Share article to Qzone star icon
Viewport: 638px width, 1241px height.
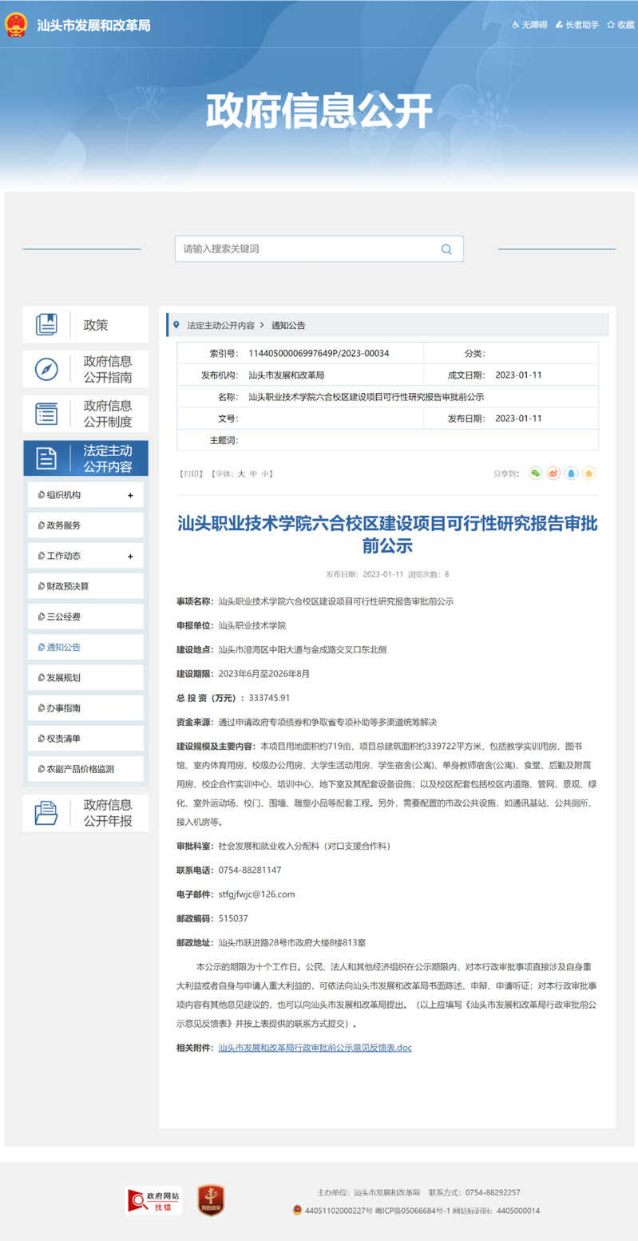[589, 474]
